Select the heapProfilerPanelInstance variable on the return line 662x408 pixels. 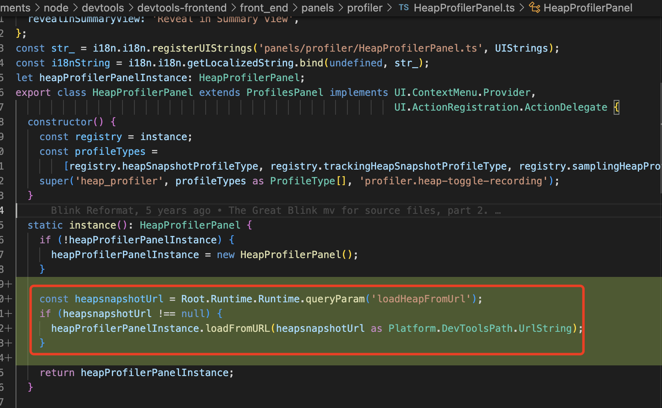[x=156, y=372]
